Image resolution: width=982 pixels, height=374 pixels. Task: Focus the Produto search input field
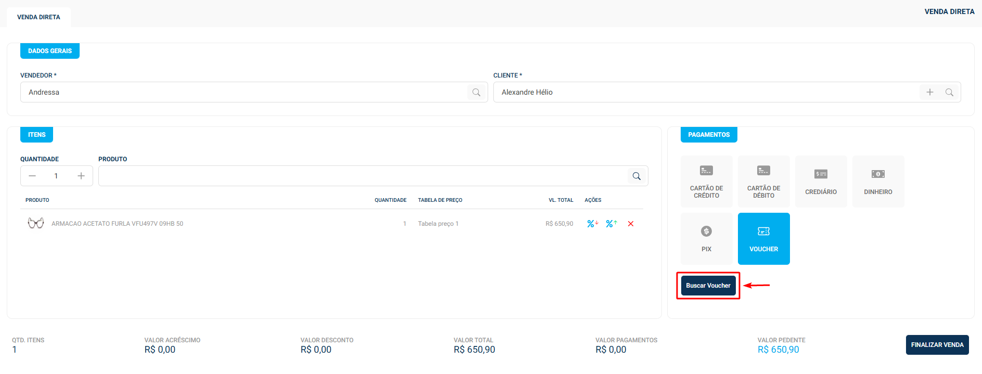(362, 176)
